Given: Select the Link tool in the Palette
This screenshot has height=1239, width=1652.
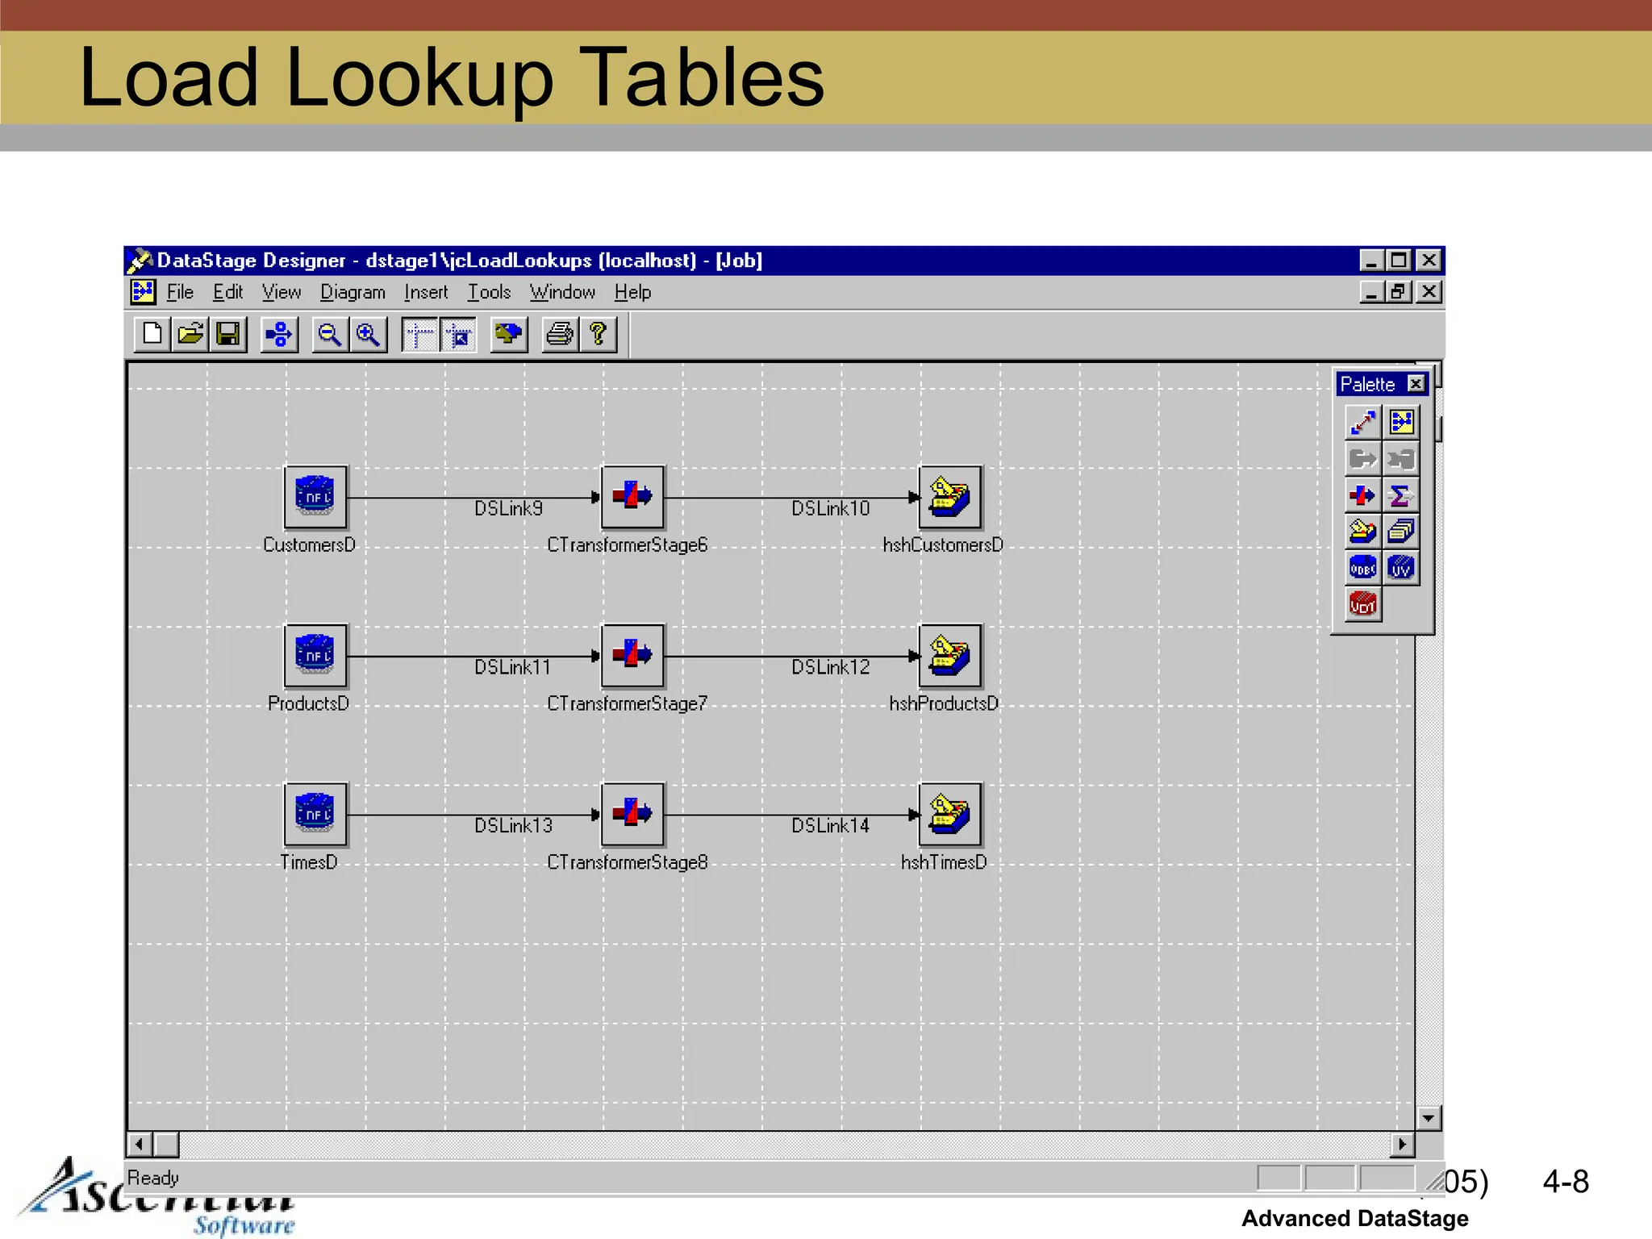Looking at the screenshot, I should pyautogui.click(x=1363, y=422).
